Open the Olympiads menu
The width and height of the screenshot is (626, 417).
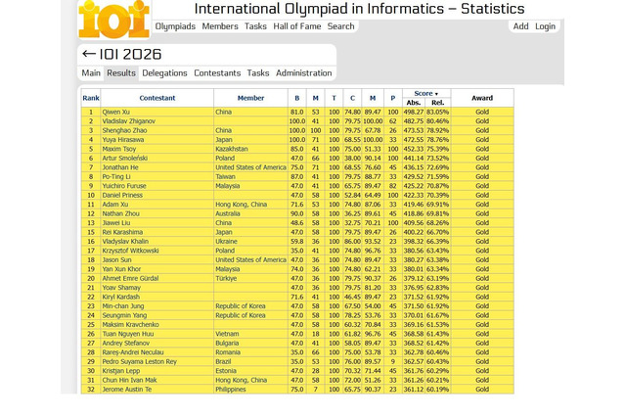pos(175,26)
